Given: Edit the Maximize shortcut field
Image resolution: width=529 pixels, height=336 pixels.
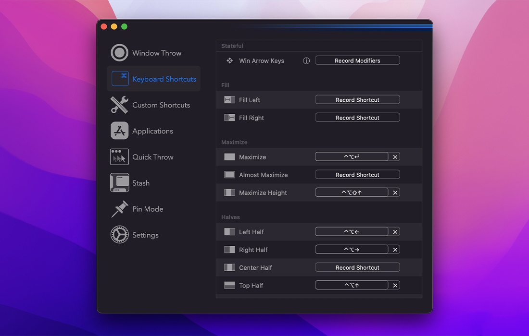Looking at the screenshot, I should point(352,157).
